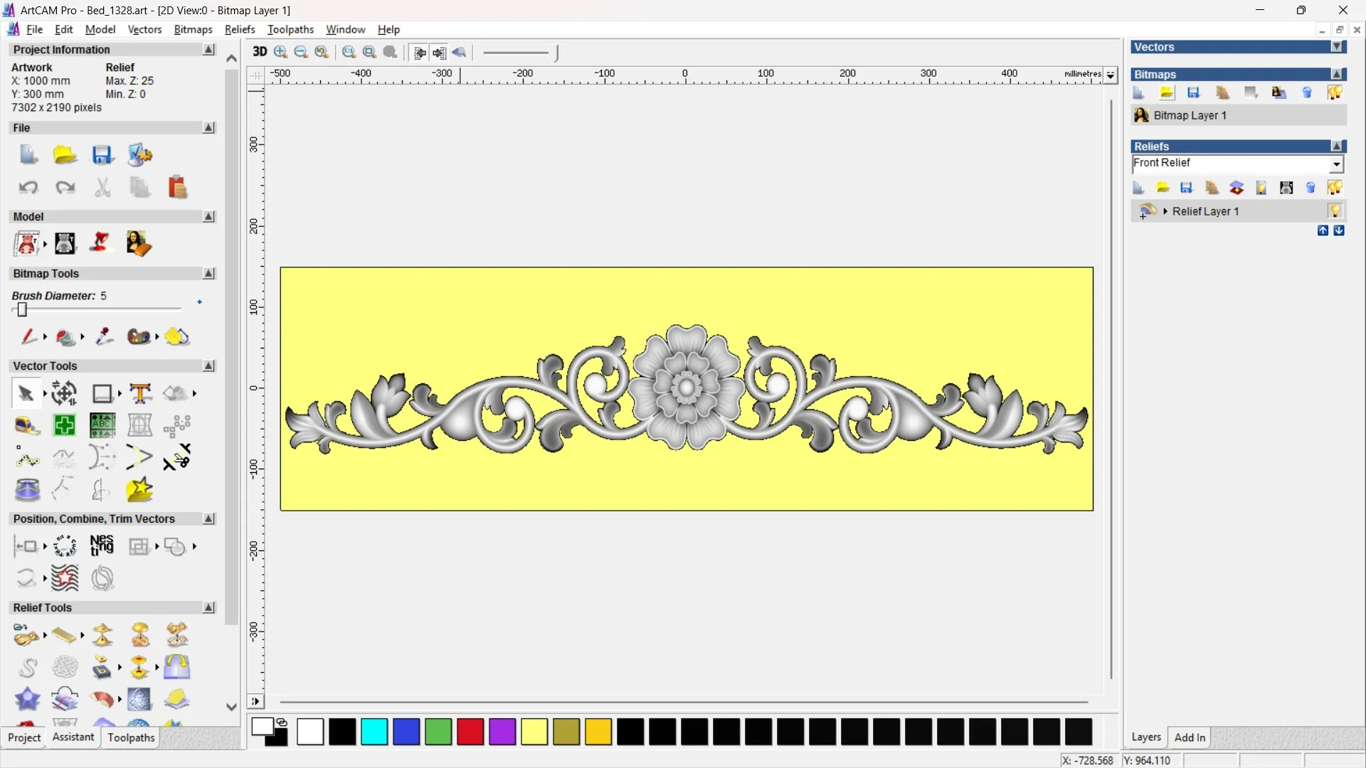Select Bitmap Layer 1
The width and height of the screenshot is (1366, 768).
click(1190, 115)
